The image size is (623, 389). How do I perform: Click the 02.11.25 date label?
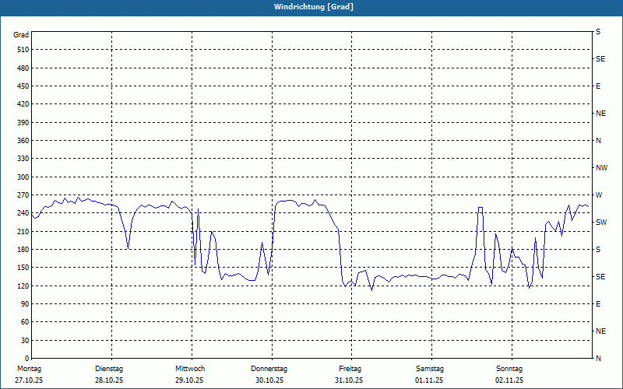coord(509,380)
